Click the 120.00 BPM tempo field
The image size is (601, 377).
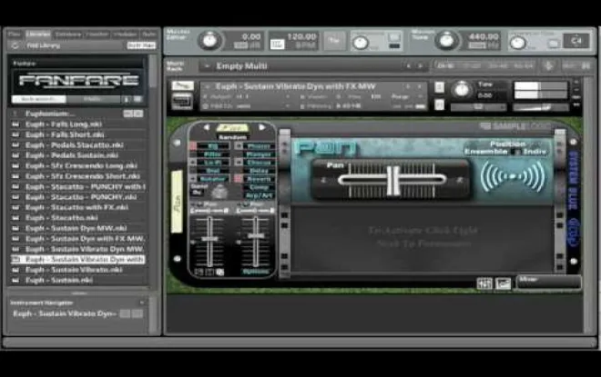301,37
